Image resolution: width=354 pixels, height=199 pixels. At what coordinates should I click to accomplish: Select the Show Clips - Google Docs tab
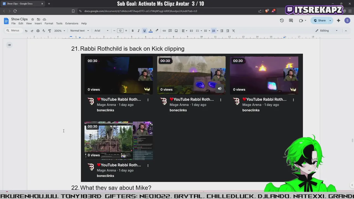(x=23, y=4)
